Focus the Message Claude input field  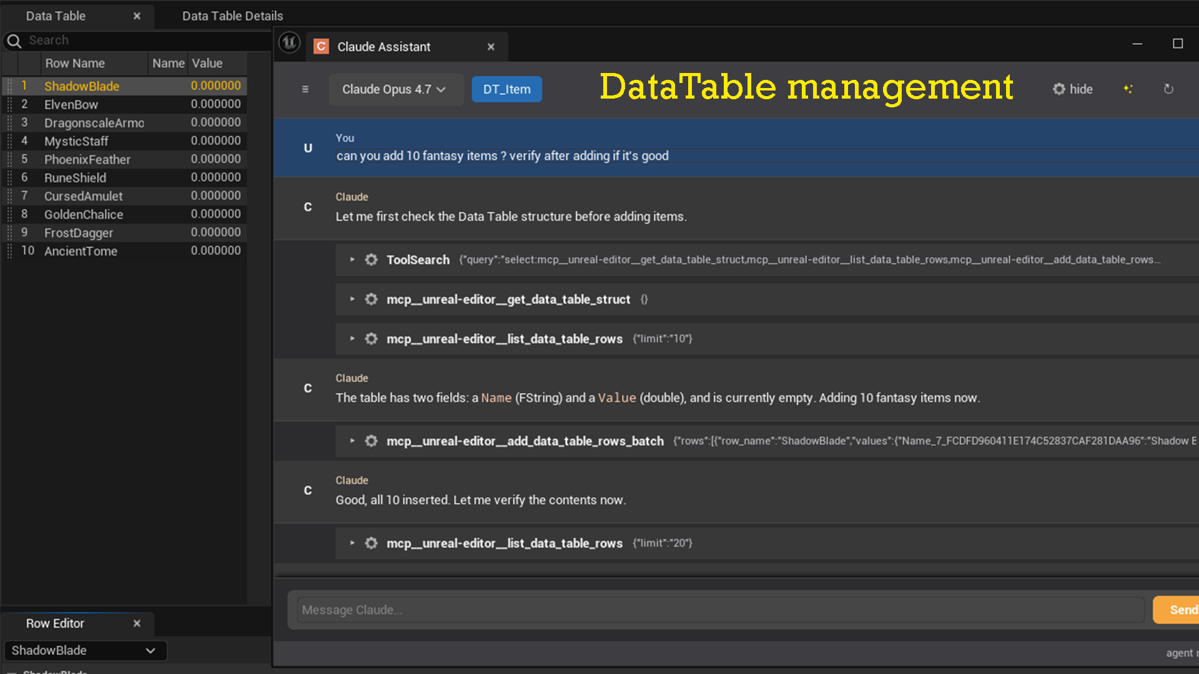pos(721,610)
